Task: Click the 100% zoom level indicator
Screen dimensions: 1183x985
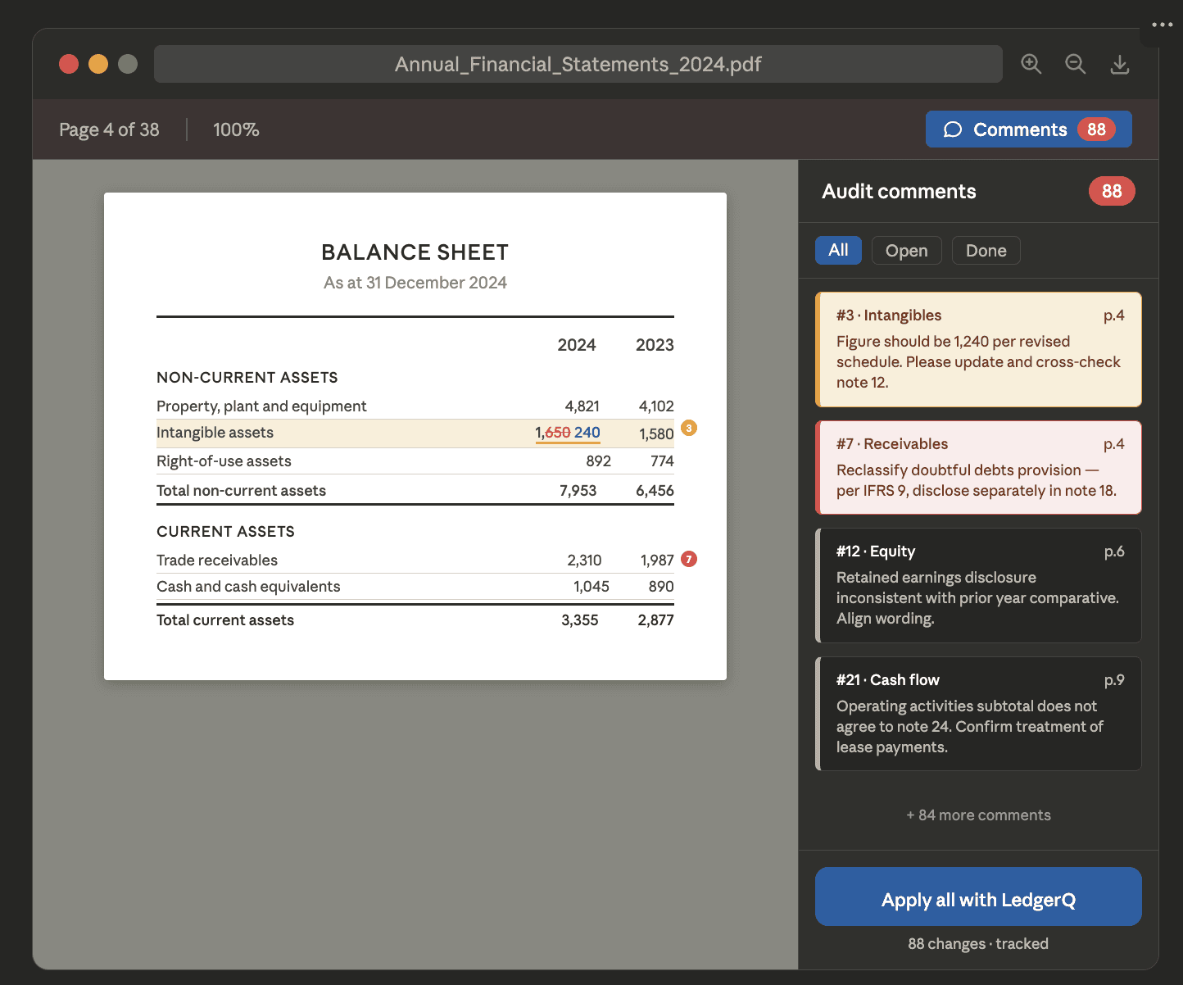Action: 236,129
